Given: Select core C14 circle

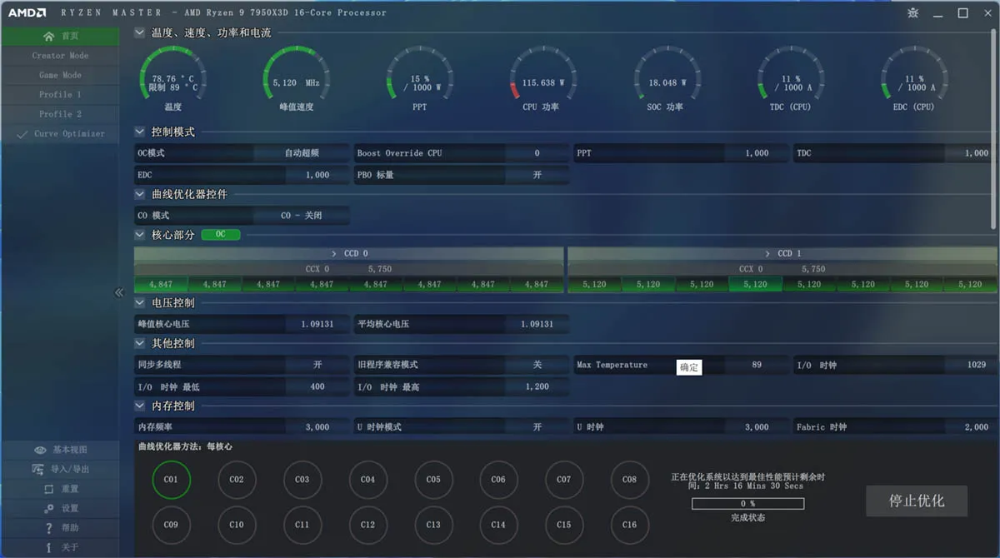Looking at the screenshot, I should click(x=498, y=525).
